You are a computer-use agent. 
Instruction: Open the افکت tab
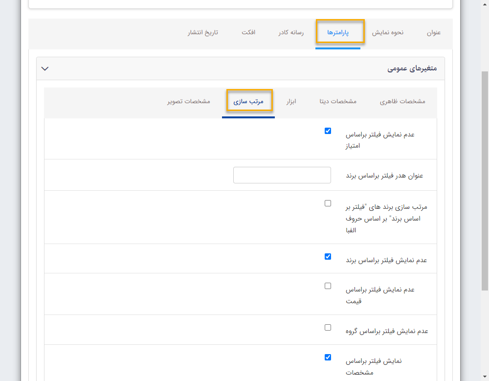pos(249,33)
